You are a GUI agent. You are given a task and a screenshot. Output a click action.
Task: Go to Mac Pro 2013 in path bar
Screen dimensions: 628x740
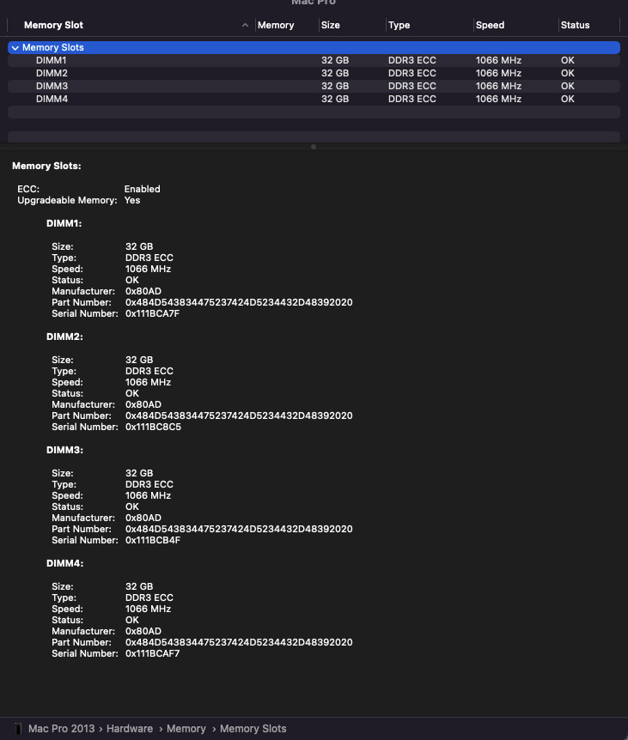[x=62, y=729]
